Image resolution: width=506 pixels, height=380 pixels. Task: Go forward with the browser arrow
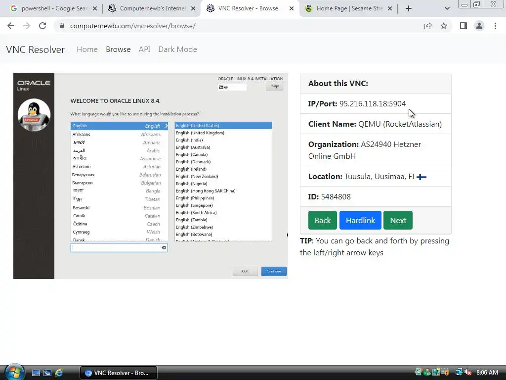click(27, 26)
